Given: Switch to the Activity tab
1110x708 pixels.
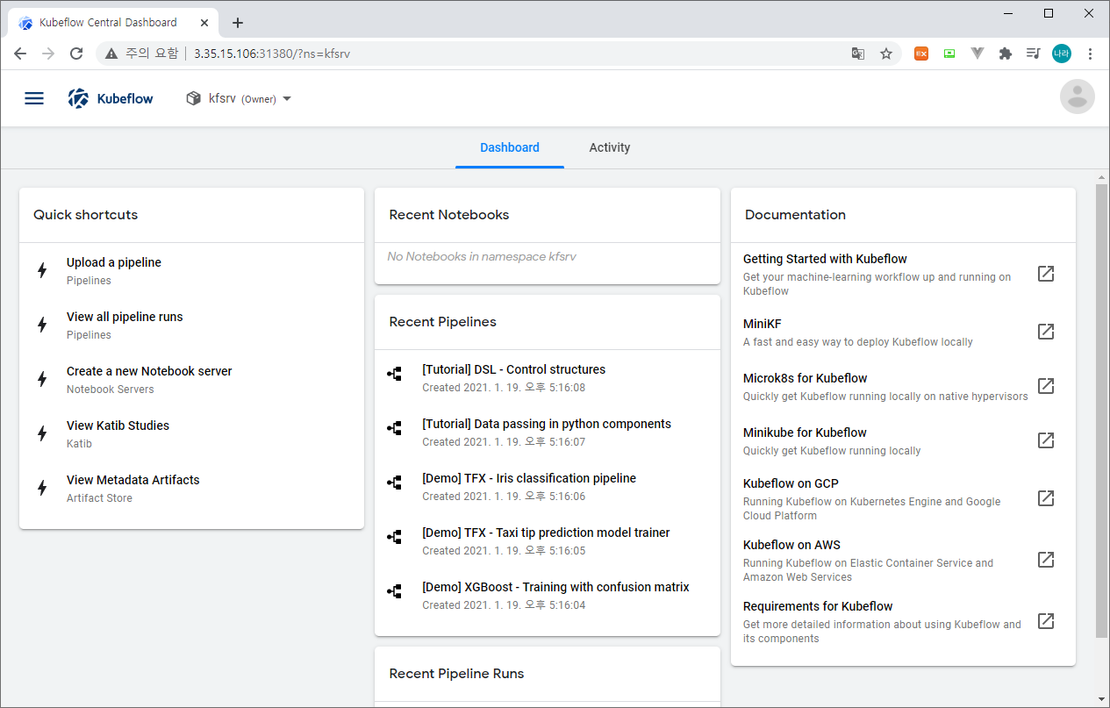Looking at the screenshot, I should tap(610, 147).
